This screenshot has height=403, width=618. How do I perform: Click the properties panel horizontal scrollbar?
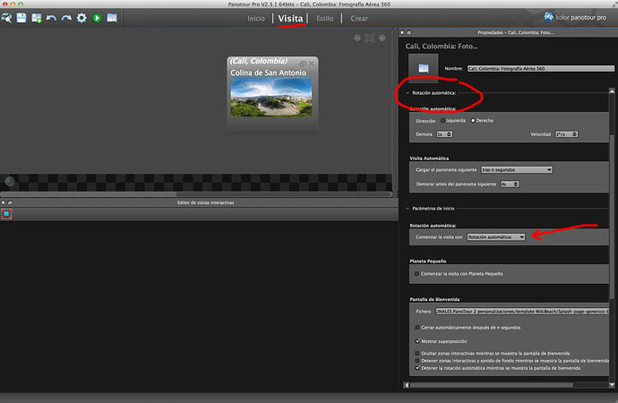tap(492, 385)
